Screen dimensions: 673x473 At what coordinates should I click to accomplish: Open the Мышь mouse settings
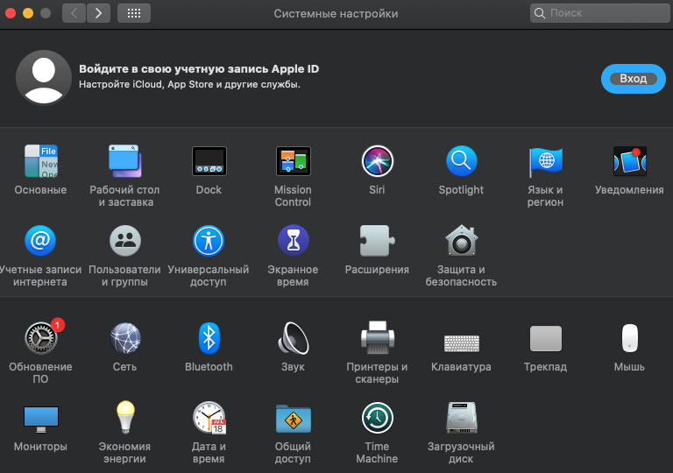[630, 338]
